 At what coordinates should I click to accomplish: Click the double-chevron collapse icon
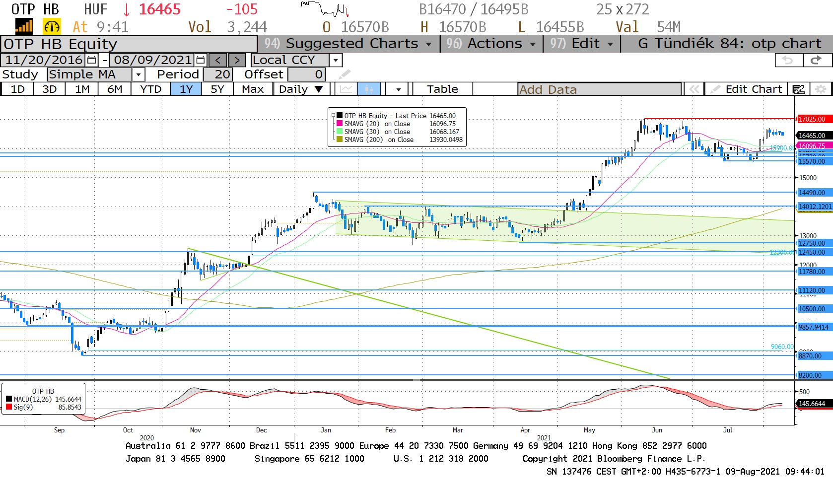(694, 89)
